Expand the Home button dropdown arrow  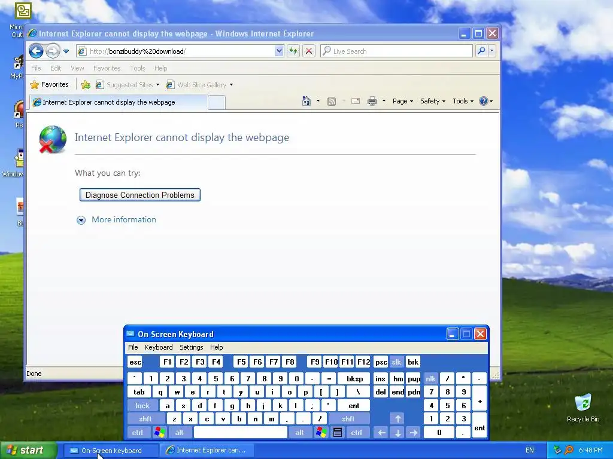tap(318, 101)
